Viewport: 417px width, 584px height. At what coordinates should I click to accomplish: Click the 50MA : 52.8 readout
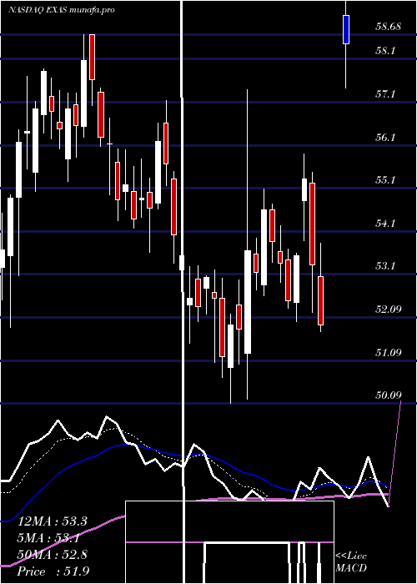(53, 555)
